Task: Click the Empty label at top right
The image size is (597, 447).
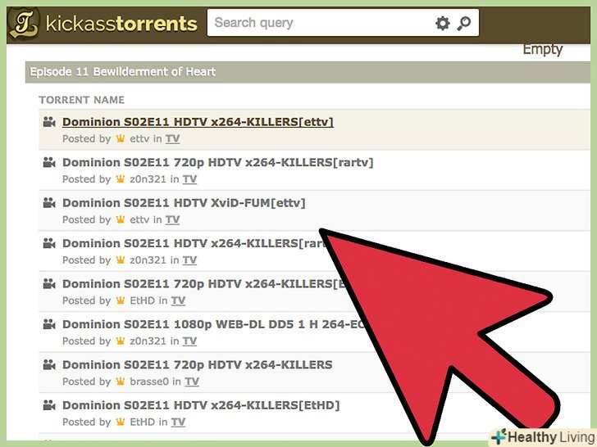Action: tap(543, 49)
